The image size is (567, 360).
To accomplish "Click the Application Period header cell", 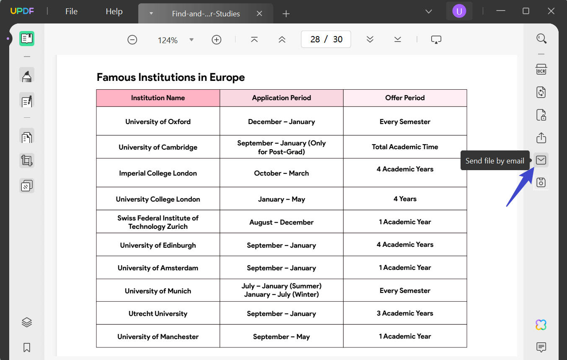I will (282, 98).
